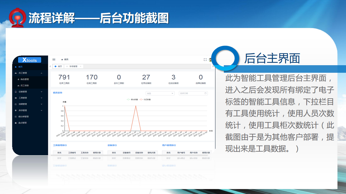Click the 791 在库工具数 stat
Screen dimensions: 346x194
[64, 79]
